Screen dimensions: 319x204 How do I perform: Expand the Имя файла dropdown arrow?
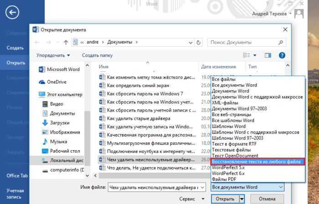(202, 187)
